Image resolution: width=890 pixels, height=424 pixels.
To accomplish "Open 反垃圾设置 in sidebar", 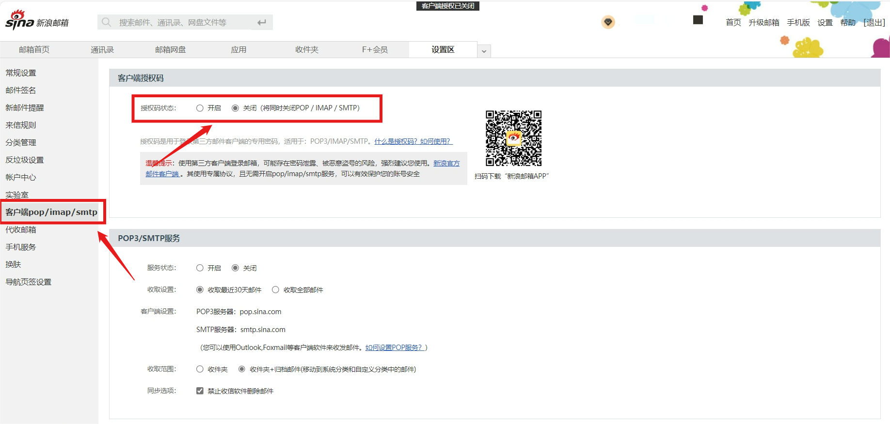I will tap(25, 160).
